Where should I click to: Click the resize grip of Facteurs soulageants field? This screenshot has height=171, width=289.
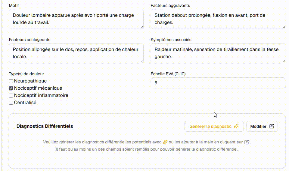[x=142, y=61]
